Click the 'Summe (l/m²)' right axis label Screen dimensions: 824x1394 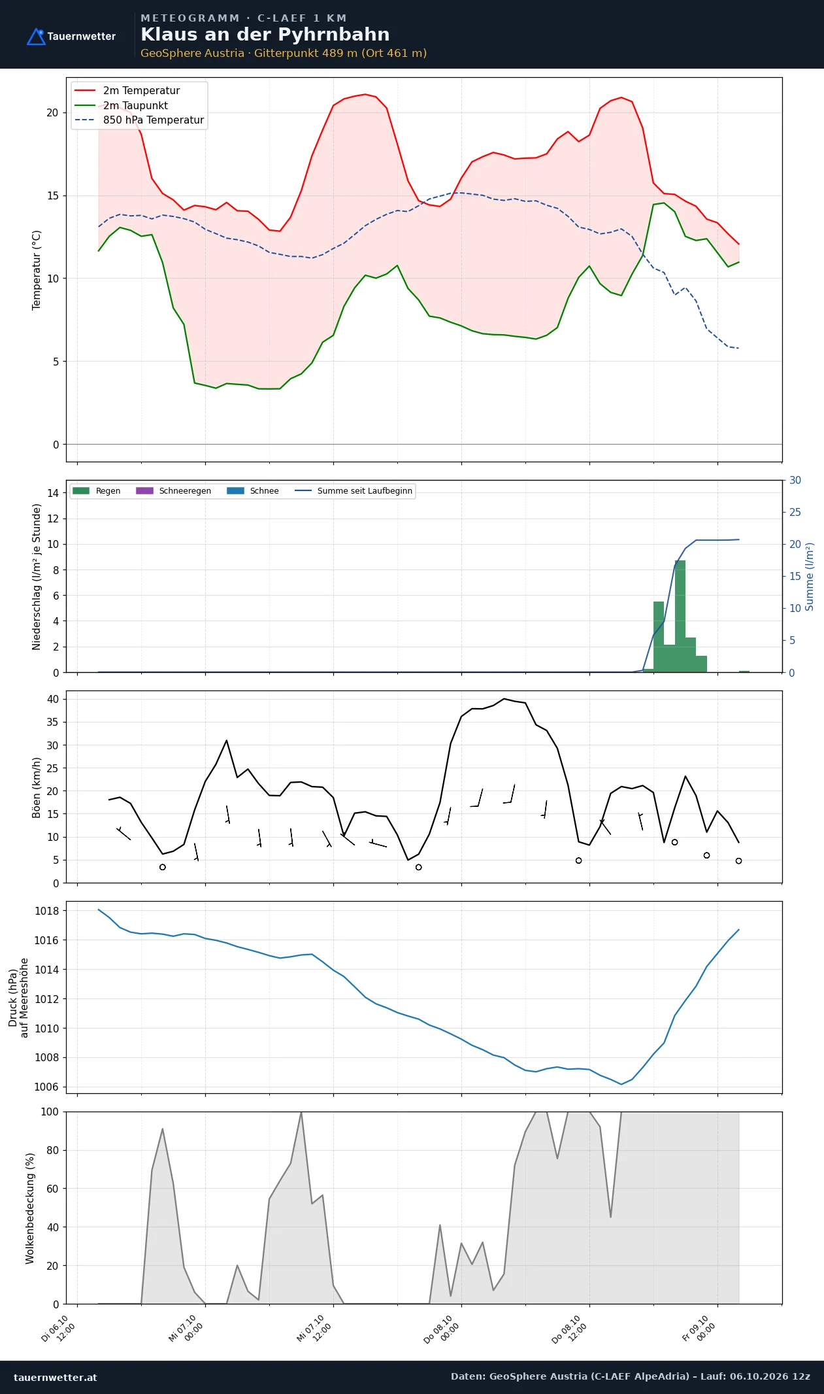[810, 577]
